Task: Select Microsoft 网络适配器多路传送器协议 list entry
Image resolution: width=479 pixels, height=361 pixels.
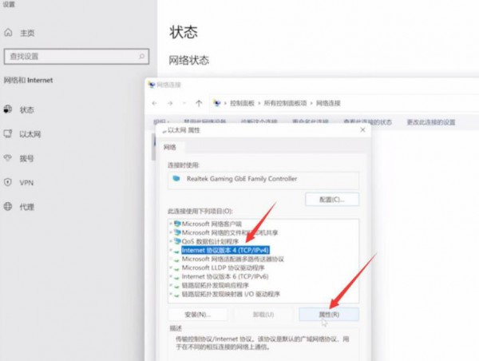Action: pos(233,259)
